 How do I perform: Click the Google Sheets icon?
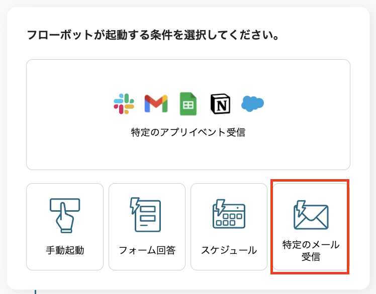(x=188, y=104)
